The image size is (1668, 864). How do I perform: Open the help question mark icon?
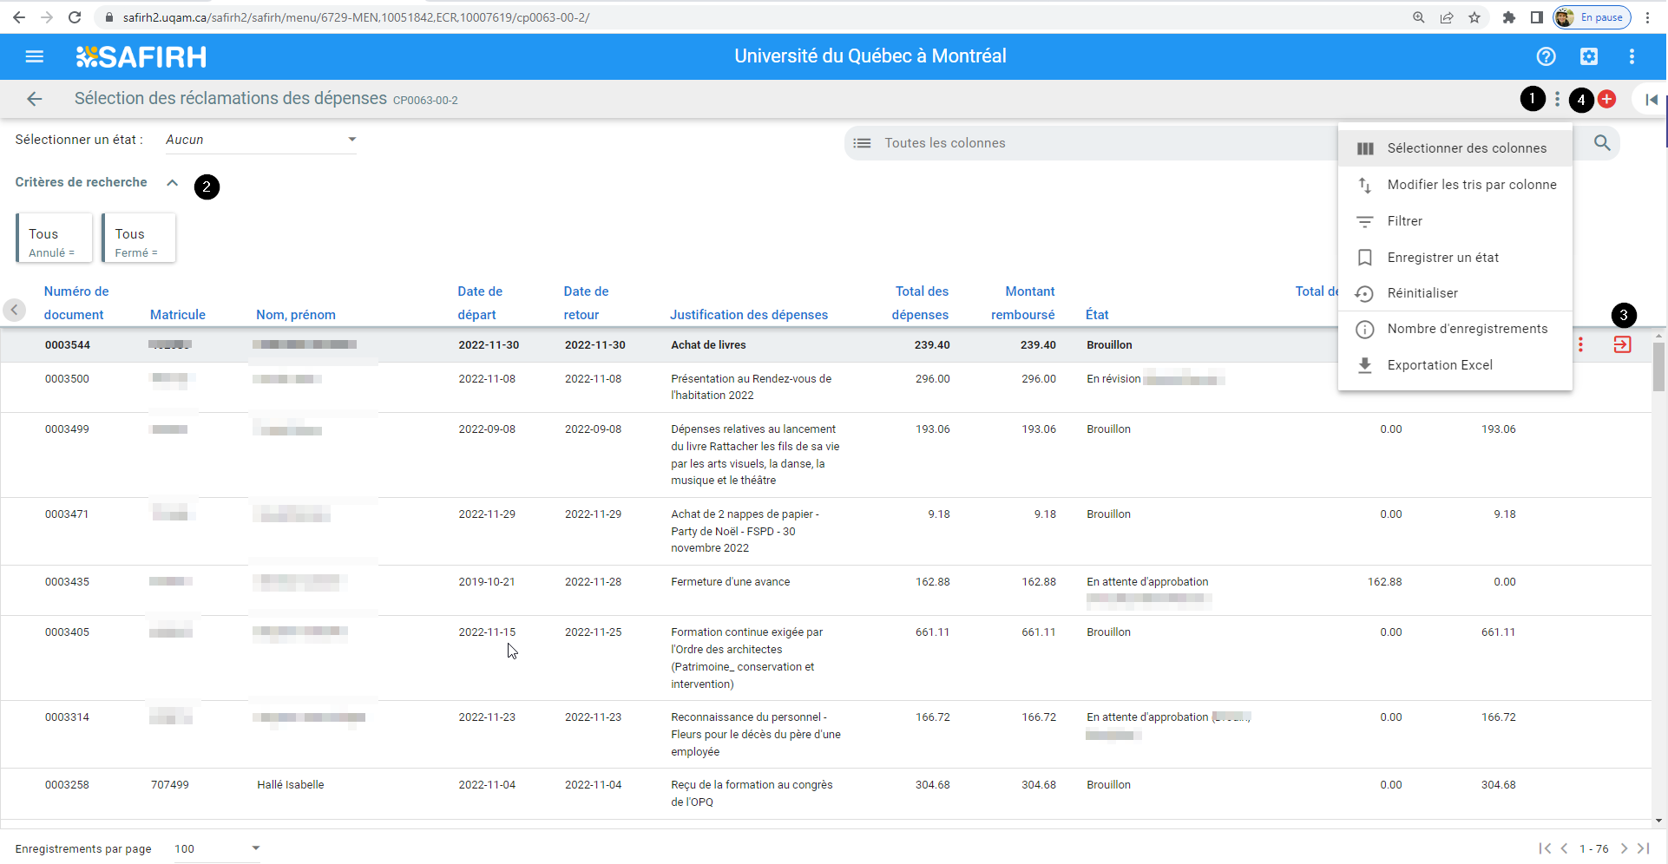[x=1546, y=56]
